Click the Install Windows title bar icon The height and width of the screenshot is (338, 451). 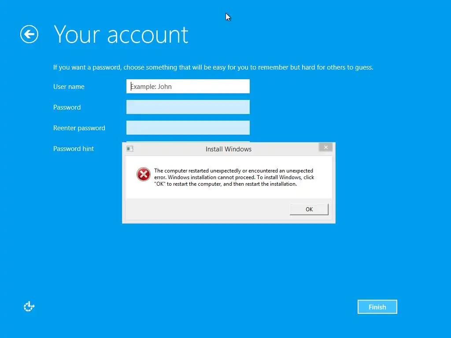tap(130, 149)
